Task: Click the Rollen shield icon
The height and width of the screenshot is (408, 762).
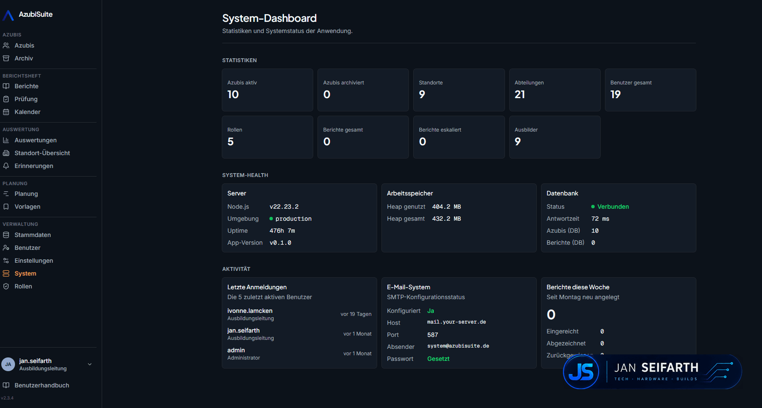Action: [6, 286]
